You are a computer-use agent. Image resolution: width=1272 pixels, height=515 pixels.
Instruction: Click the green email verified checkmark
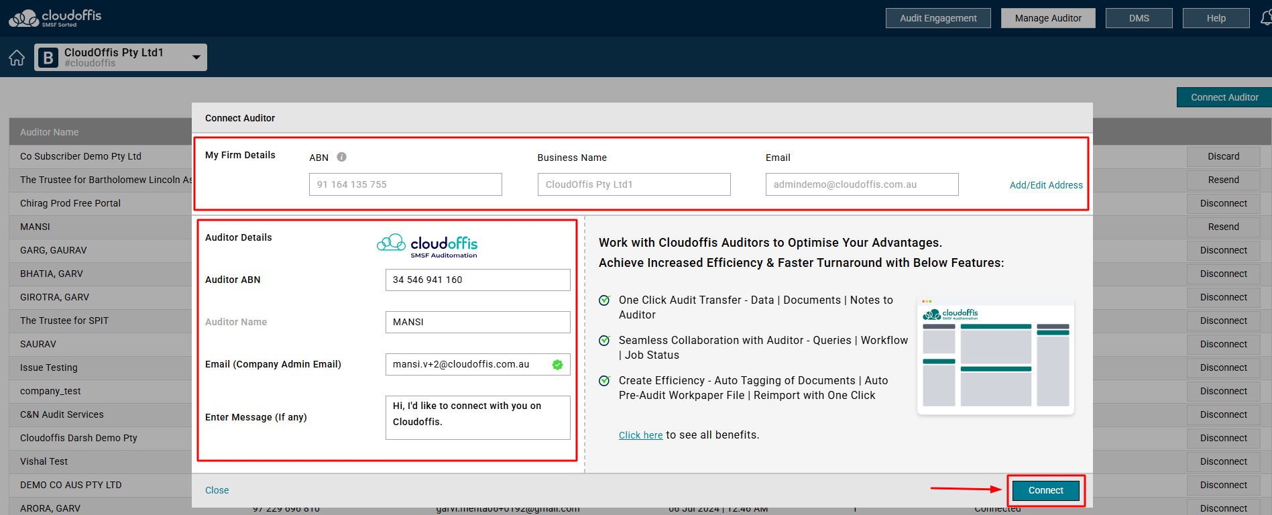tap(557, 365)
